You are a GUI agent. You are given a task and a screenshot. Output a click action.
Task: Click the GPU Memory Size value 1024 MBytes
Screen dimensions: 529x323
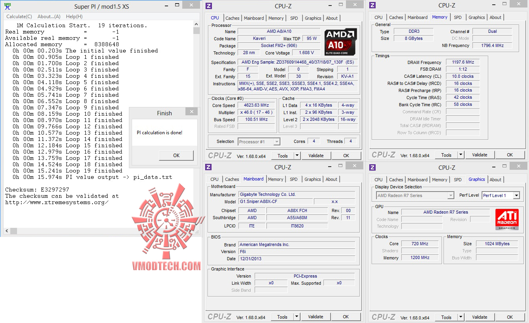(497, 244)
